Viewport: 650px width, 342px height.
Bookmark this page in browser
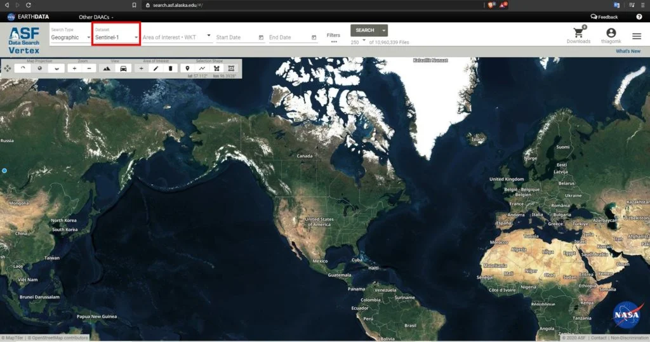pos(134,5)
